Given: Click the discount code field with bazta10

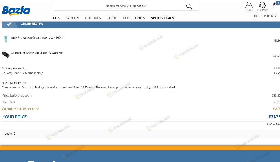Looking at the screenshot, I should 141,134.
